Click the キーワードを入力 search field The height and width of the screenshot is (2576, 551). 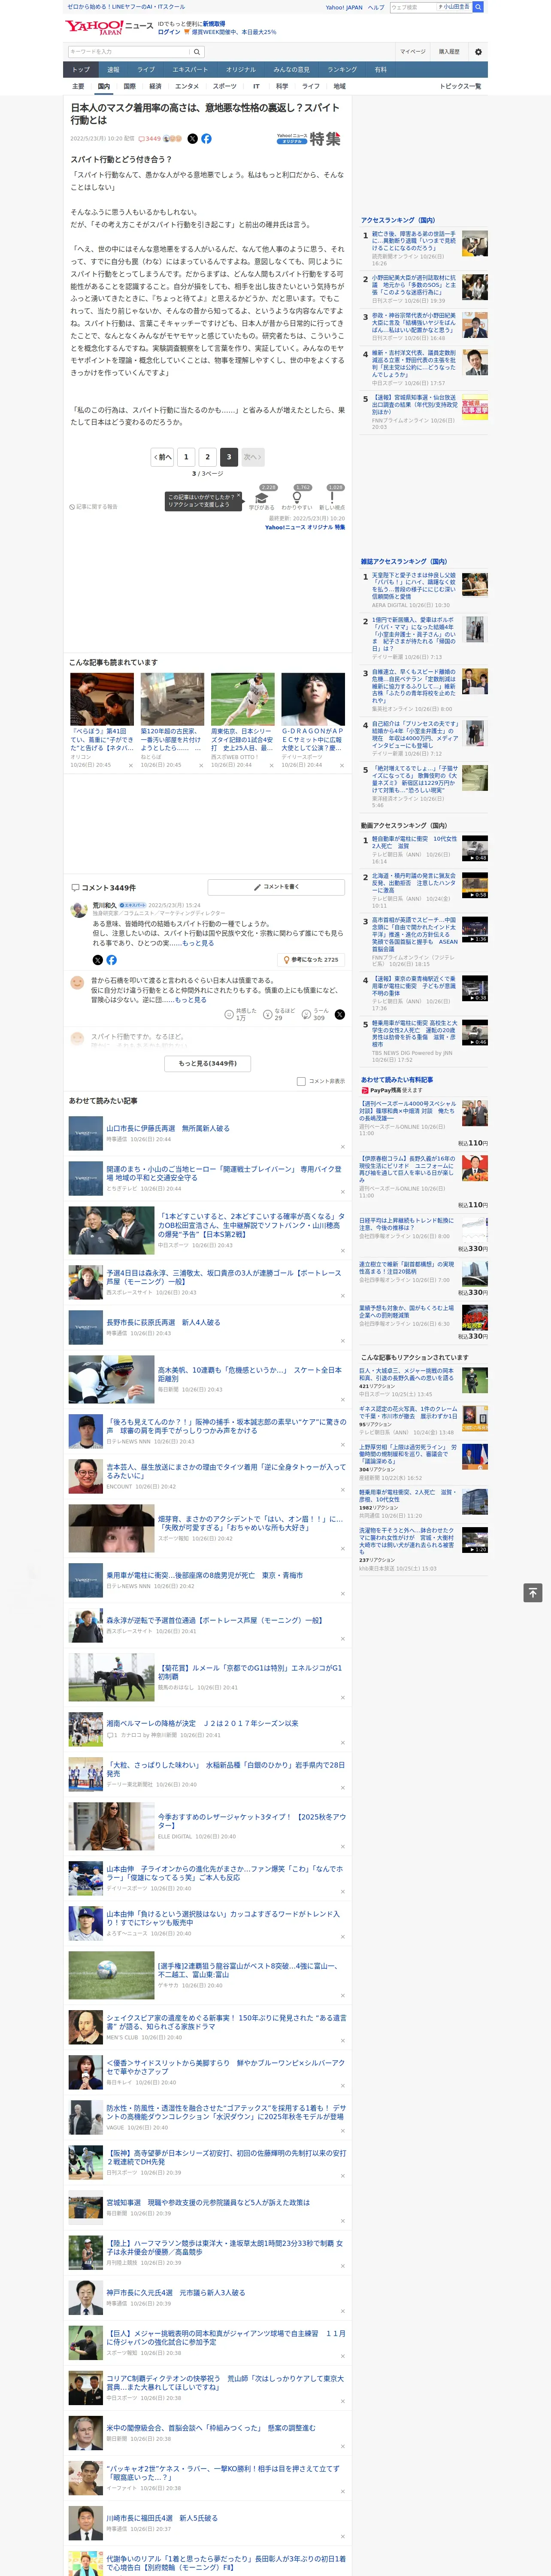tap(128, 52)
